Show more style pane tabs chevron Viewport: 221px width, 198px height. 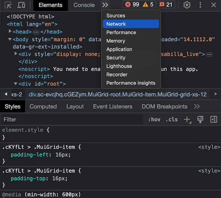197,106
